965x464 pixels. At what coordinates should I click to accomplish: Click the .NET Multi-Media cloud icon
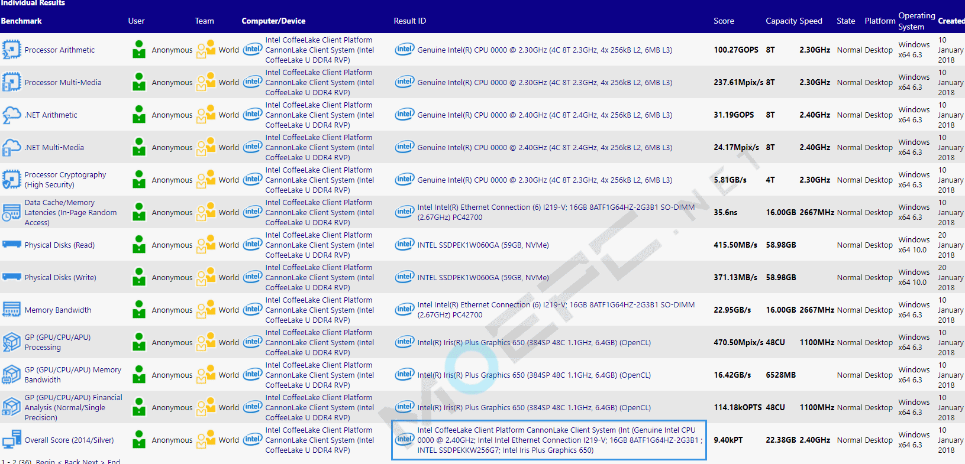pyautogui.click(x=11, y=147)
